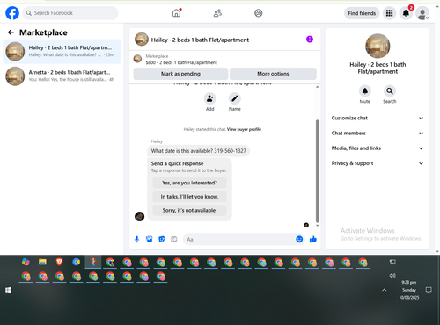Expand the Privacy & support section

coord(378,163)
